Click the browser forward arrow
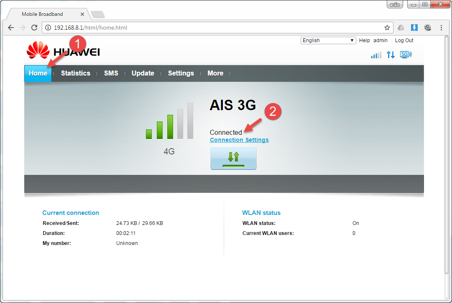 (23, 28)
